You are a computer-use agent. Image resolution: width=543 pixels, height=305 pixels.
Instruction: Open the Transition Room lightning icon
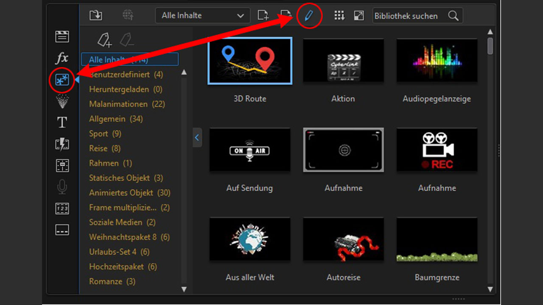point(62,144)
